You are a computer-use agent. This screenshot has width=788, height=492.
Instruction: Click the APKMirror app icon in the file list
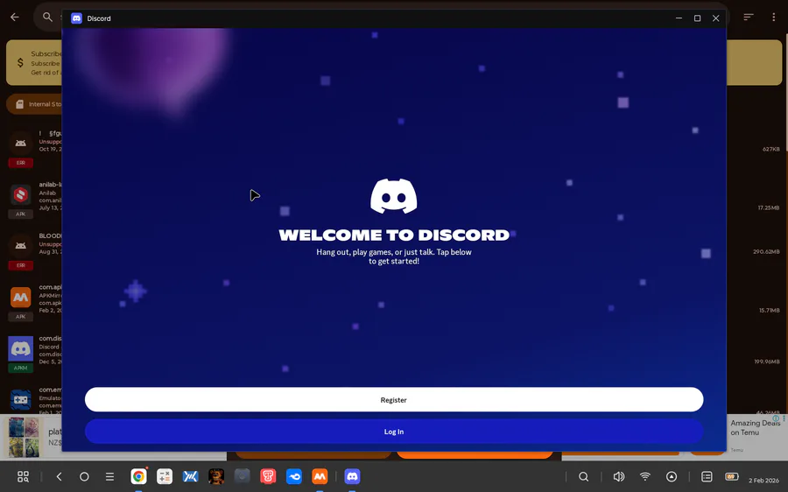(x=21, y=297)
